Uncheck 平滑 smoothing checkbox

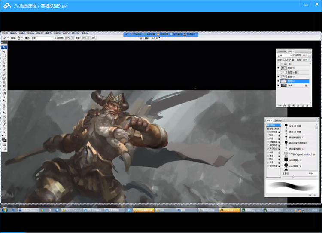point(268,162)
